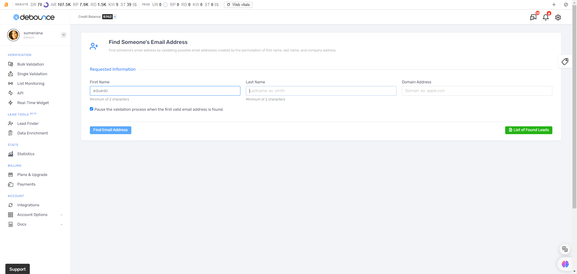Click the Domain Address input field
This screenshot has width=577, height=274.
pyautogui.click(x=477, y=91)
